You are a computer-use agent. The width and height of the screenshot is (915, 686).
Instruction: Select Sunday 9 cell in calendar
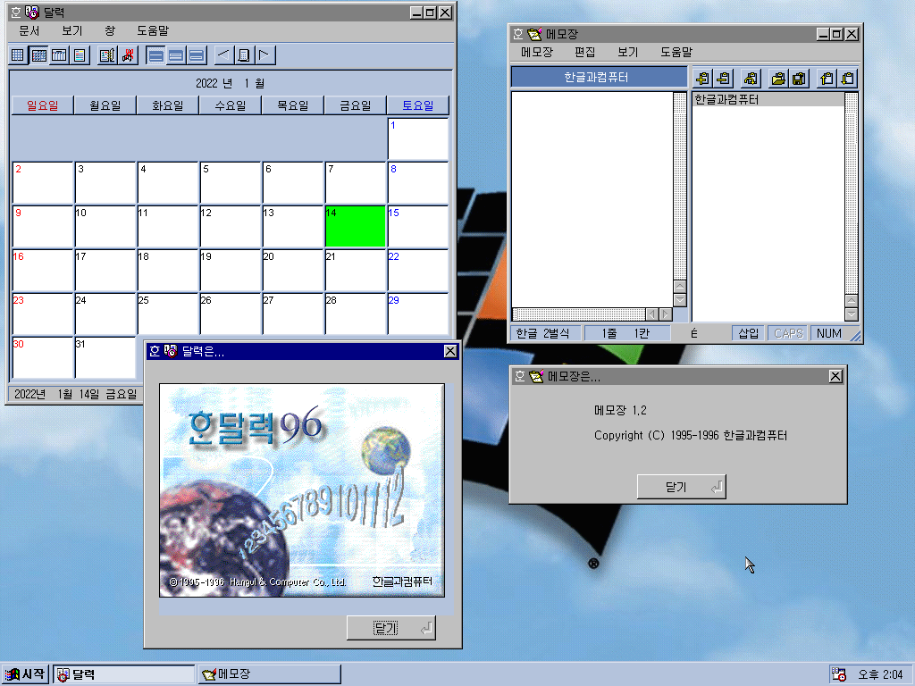(x=43, y=226)
